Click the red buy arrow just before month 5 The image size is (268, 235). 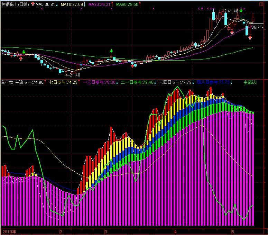click(x=232, y=32)
